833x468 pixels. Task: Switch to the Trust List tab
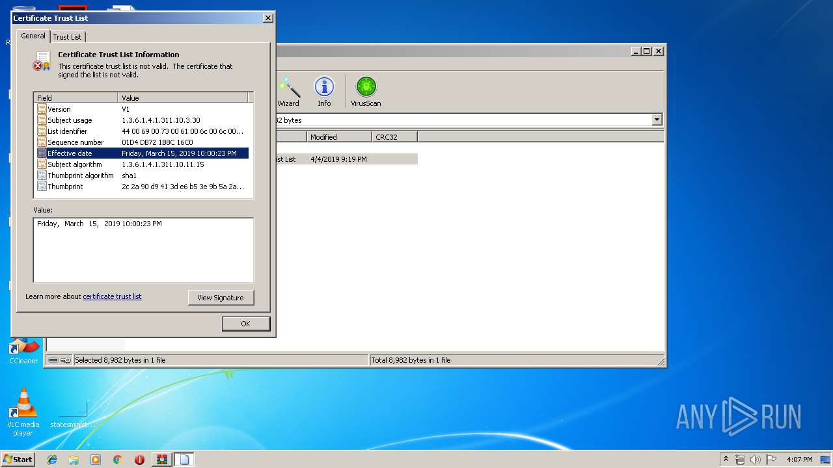coord(68,37)
